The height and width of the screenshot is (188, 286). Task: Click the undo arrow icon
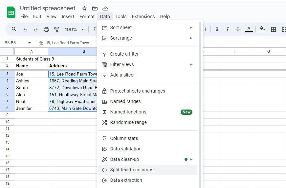(25, 29)
